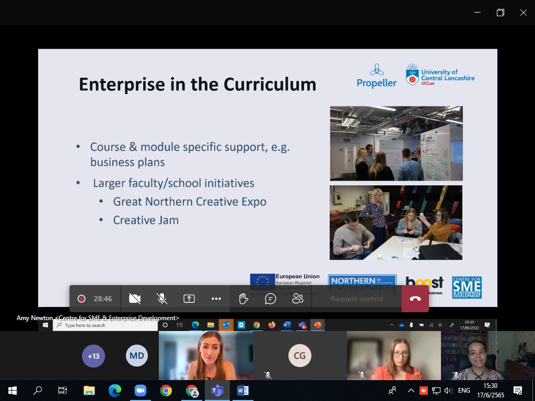
Task: Click the Cortana circle in shared screen taskbar
Action: click(165, 325)
